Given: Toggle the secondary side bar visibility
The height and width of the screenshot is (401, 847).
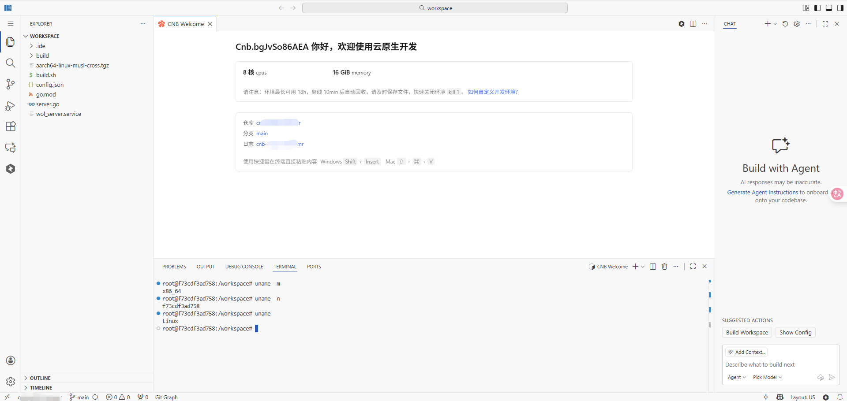Looking at the screenshot, I should click(x=840, y=8).
